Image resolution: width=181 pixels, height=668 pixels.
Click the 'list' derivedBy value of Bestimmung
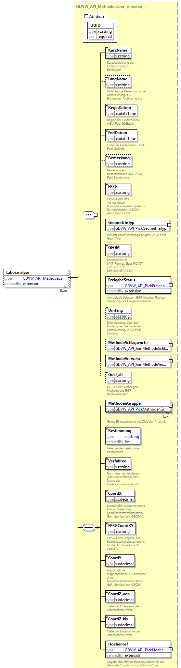(x=127, y=442)
